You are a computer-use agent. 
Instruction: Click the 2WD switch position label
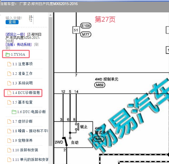click(x=59, y=142)
